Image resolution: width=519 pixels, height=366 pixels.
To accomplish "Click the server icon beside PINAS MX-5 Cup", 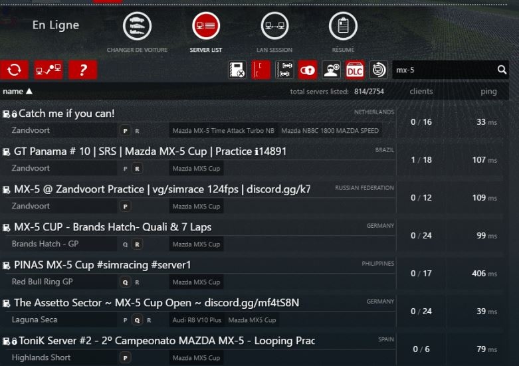I will point(6,266).
